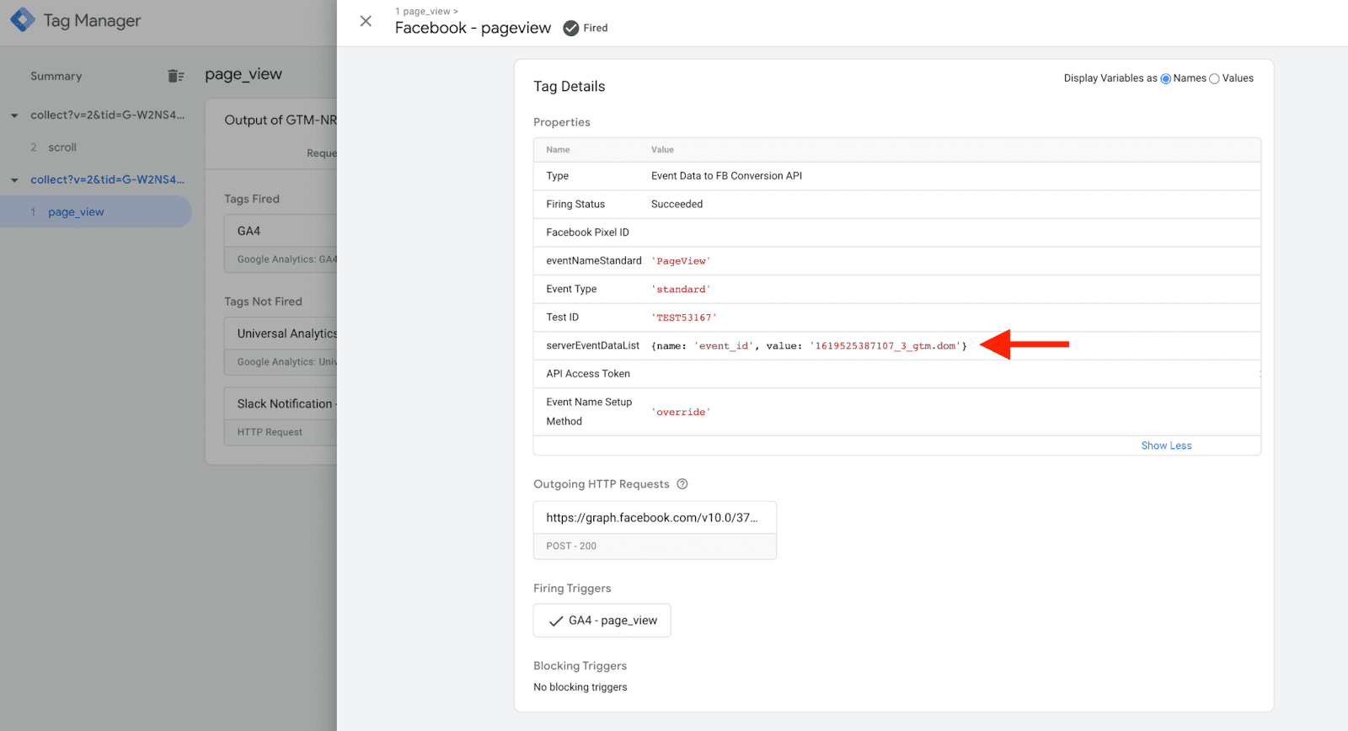The height and width of the screenshot is (731, 1348).
Task: Click the Request tab under Output of GTM
Action: pyautogui.click(x=322, y=153)
